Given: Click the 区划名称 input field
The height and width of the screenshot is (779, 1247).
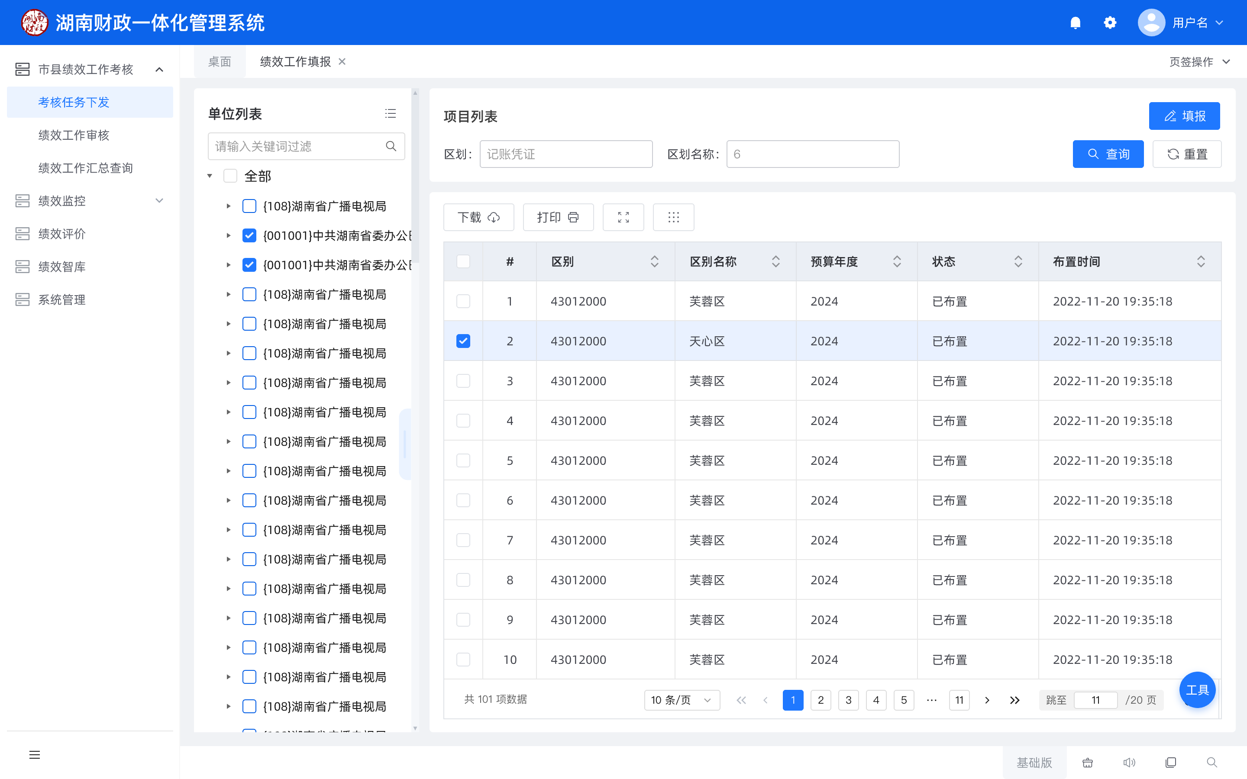Looking at the screenshot, I should pos(812,154).
